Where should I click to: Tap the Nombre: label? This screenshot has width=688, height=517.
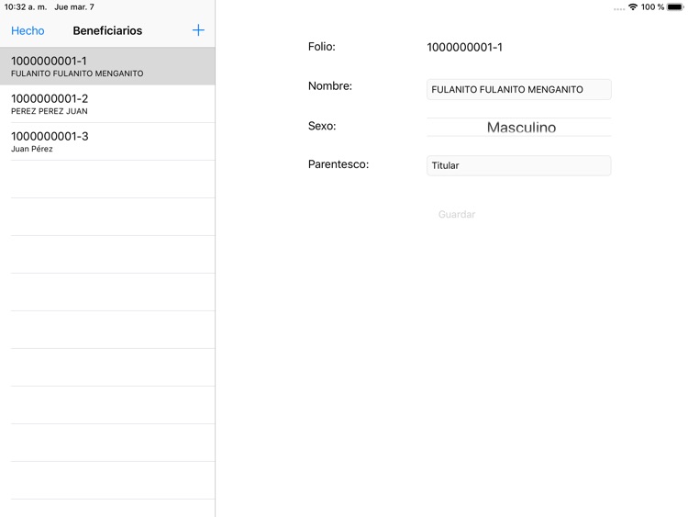point(330,86)
